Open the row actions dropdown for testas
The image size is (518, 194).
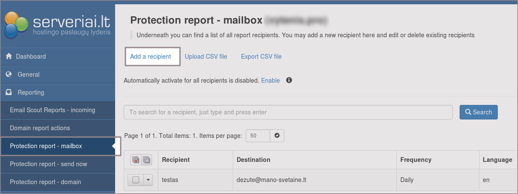click(148, 180)
